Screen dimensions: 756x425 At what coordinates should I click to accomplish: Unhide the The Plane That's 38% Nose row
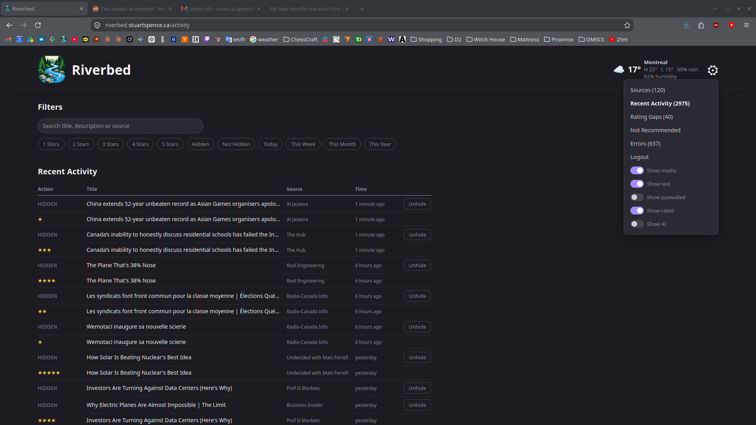[x=417, y=265]
